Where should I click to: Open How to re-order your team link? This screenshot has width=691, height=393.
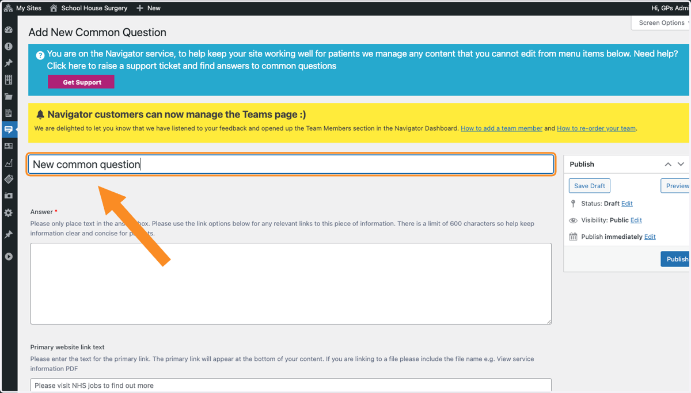(x=596, y=128)
